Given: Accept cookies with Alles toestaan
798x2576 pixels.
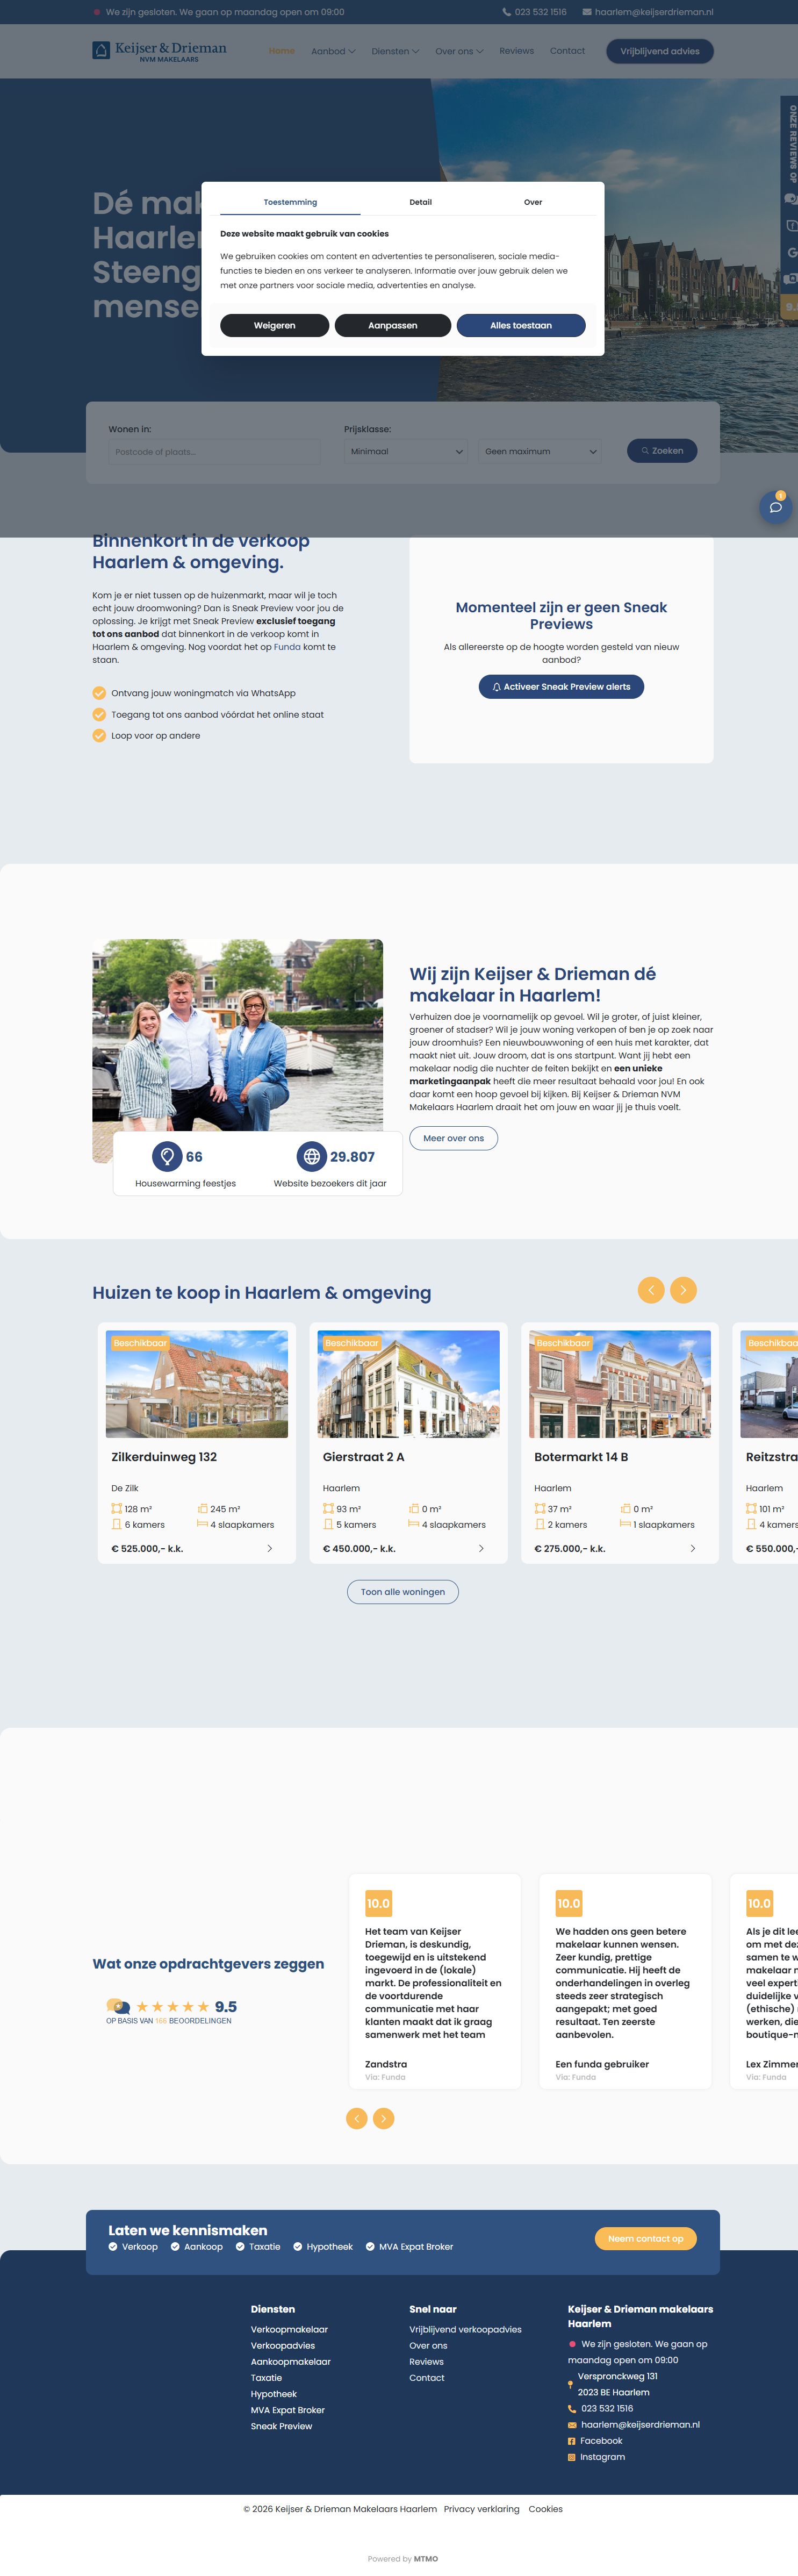Looking at the screenshot, I should coord(521,325).
